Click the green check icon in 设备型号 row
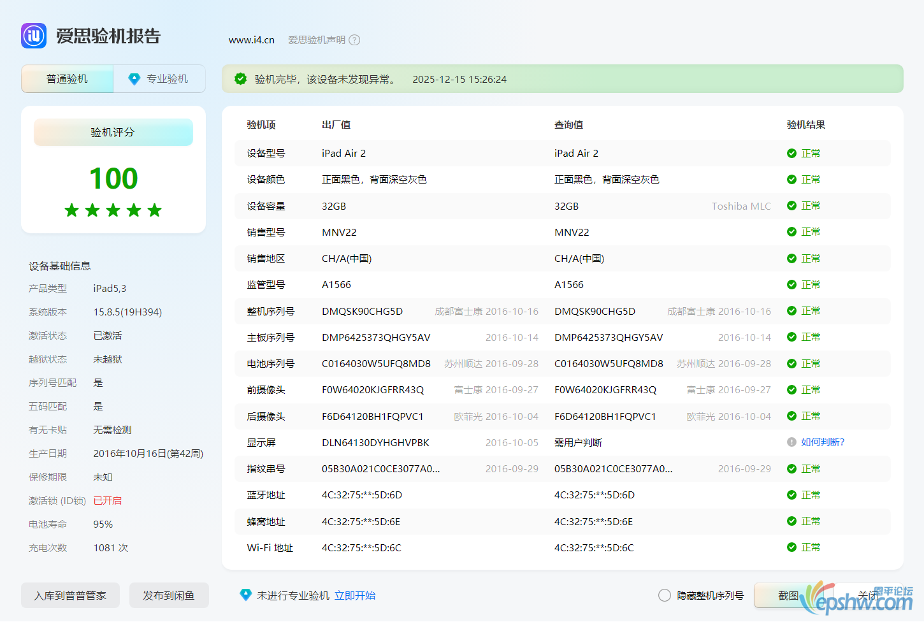The image size is (924, 622). [x=791, y=154]
